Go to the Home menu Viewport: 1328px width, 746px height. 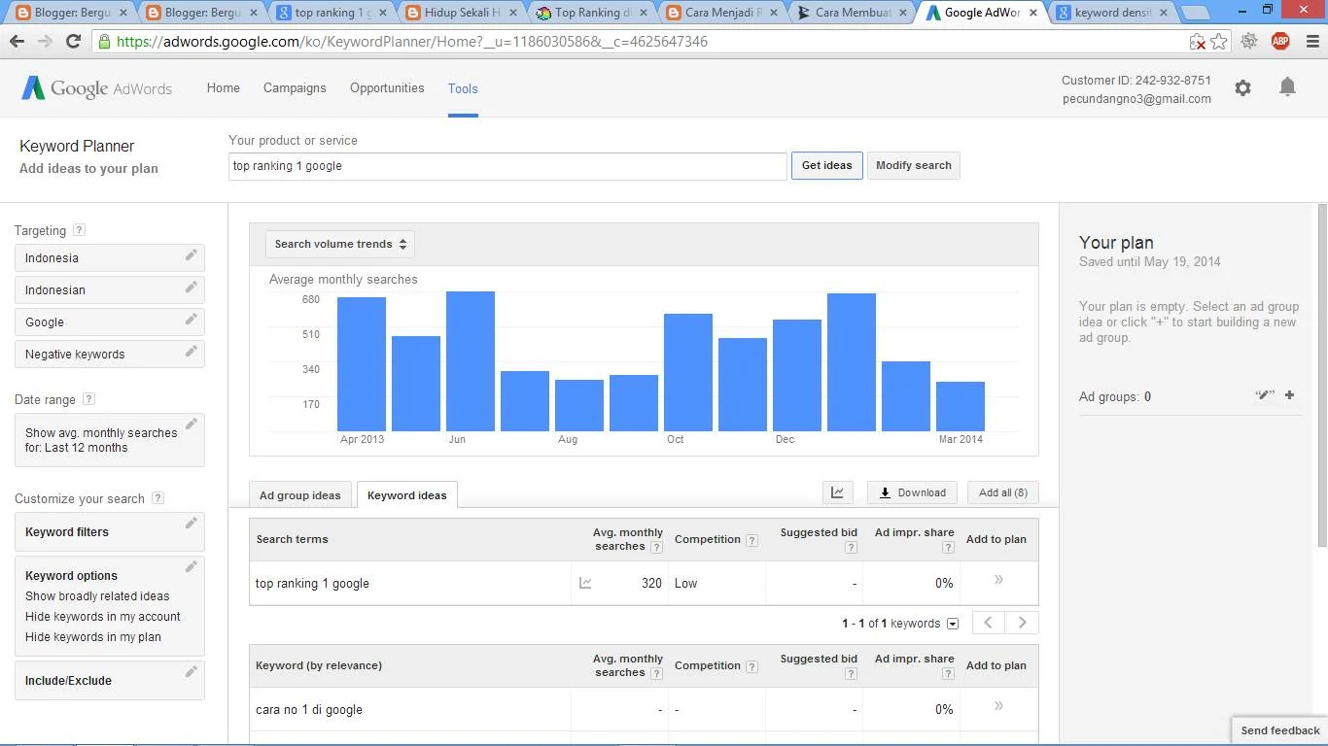(x=224, y=87)
